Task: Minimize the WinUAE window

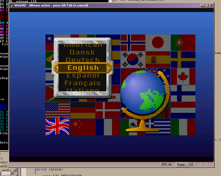Action: point(203,5)
